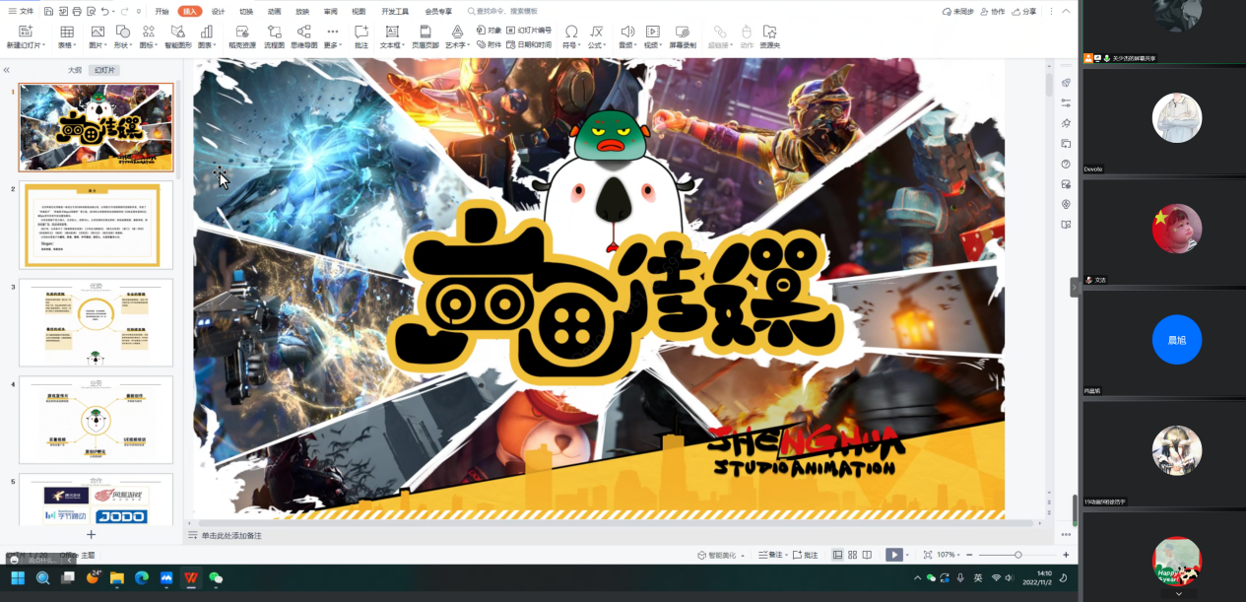Click the notes field 单击此处添加备注
The image size is (1246, 602).
[x=230, y=535]
